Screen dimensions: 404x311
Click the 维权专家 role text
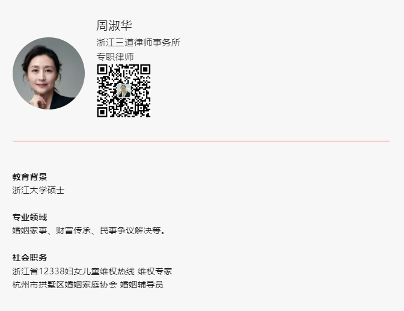155,271
